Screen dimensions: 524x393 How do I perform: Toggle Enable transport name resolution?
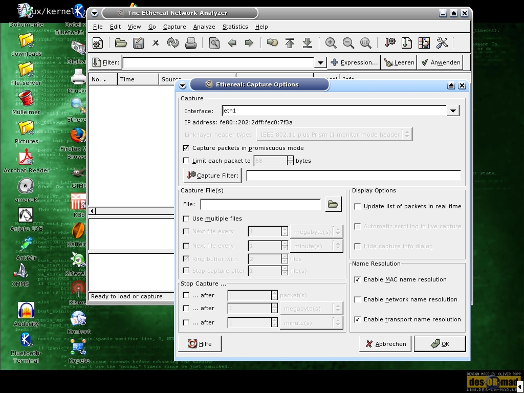[357, 319]
